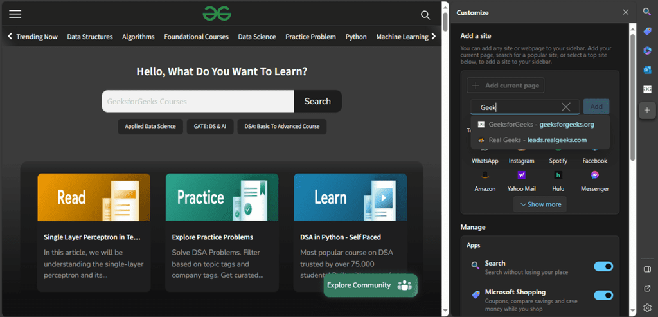Open the Practice card thumbnail
658x317 pixels.
[x=222, y=197]
